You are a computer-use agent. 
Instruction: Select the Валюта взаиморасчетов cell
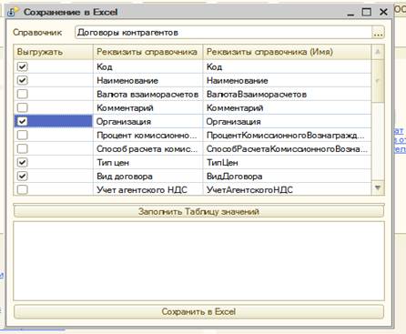coord(147,94)
